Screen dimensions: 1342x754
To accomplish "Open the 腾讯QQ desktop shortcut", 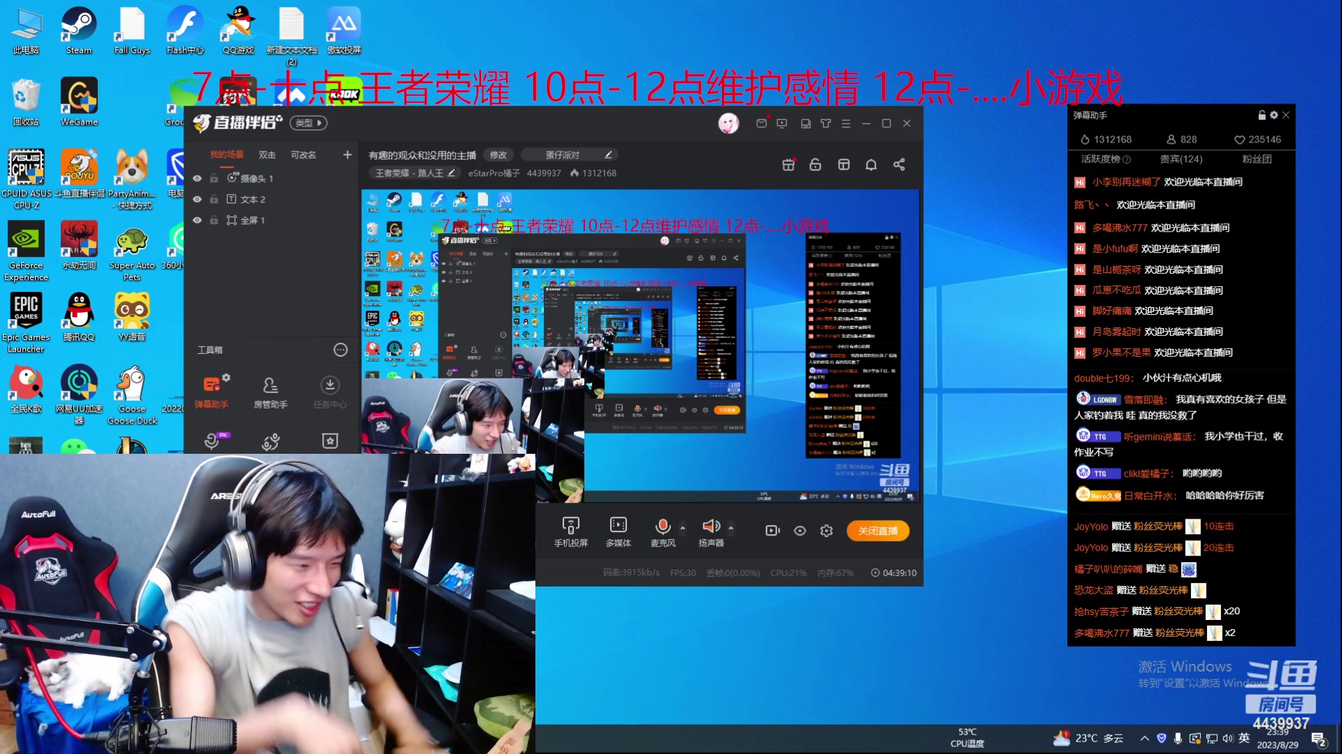I will click(x=79, y=317).
